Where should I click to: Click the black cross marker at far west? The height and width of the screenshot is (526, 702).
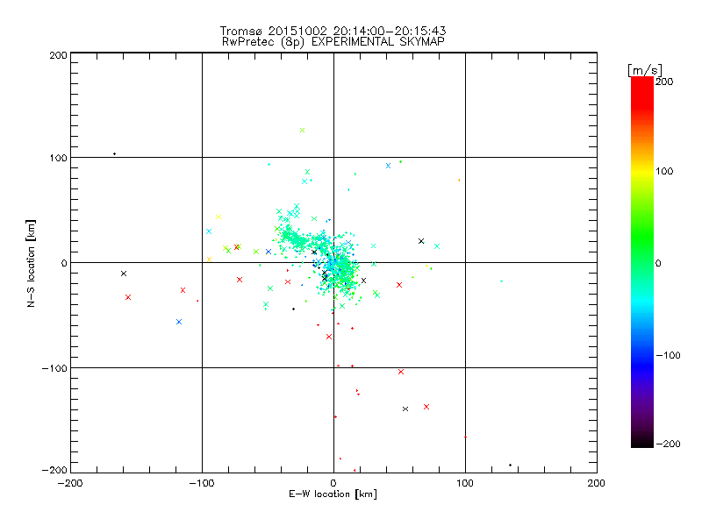point(124,274)
